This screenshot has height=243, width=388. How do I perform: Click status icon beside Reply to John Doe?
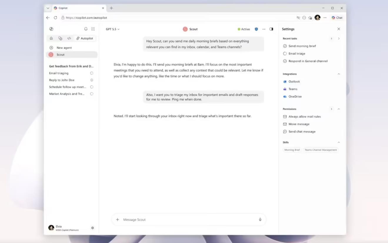[92, 80]
